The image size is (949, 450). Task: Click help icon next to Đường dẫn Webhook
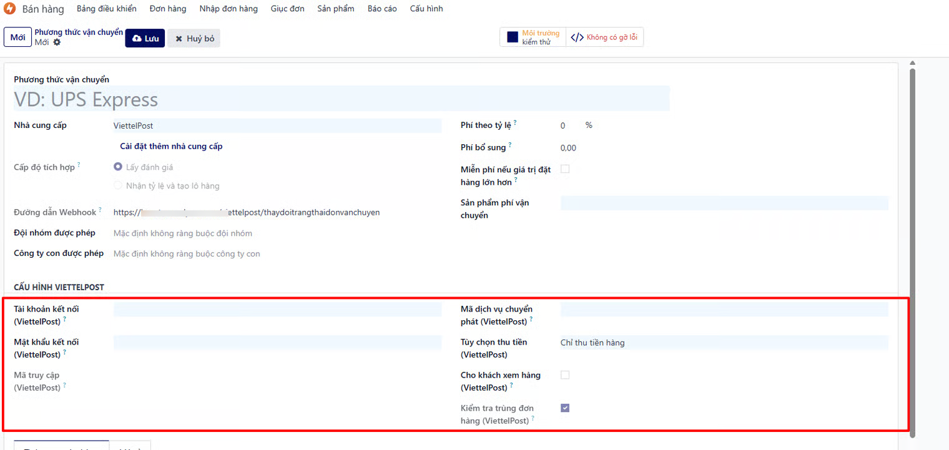(x=100, y=210)
